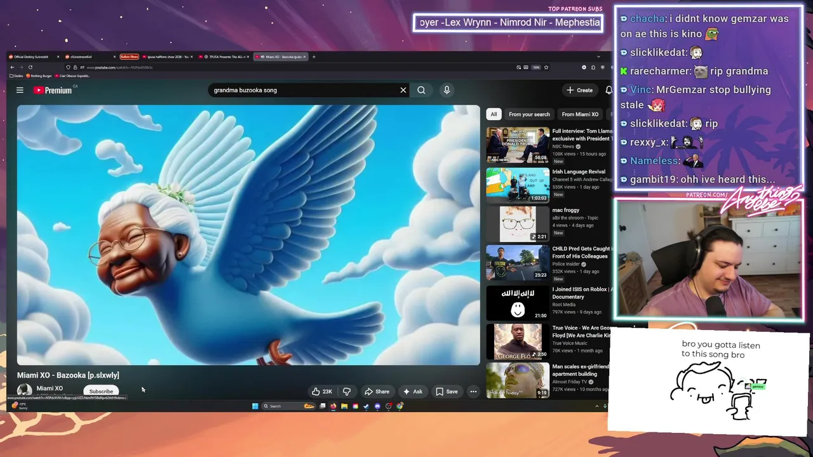Screen dimensions: 813x457
Task: Open the True Voice George Floyd thumbnail
Action: tap(518, 341)
